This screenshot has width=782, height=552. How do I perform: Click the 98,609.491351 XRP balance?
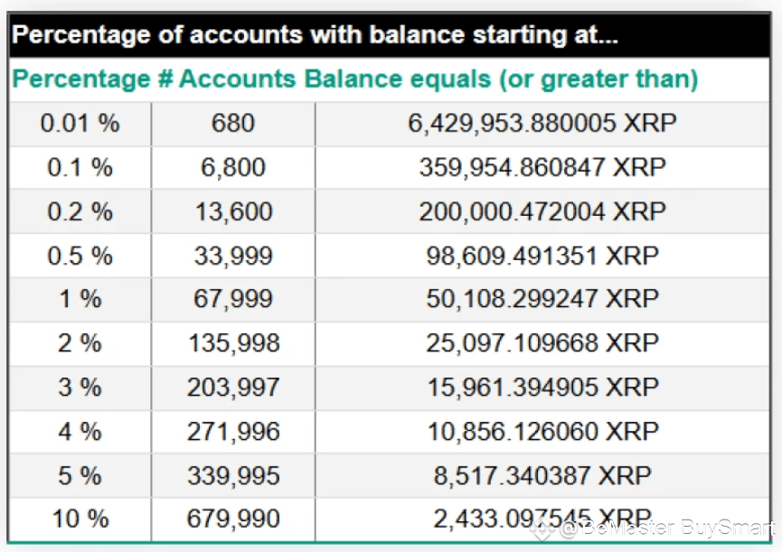(x=542, y=256)
